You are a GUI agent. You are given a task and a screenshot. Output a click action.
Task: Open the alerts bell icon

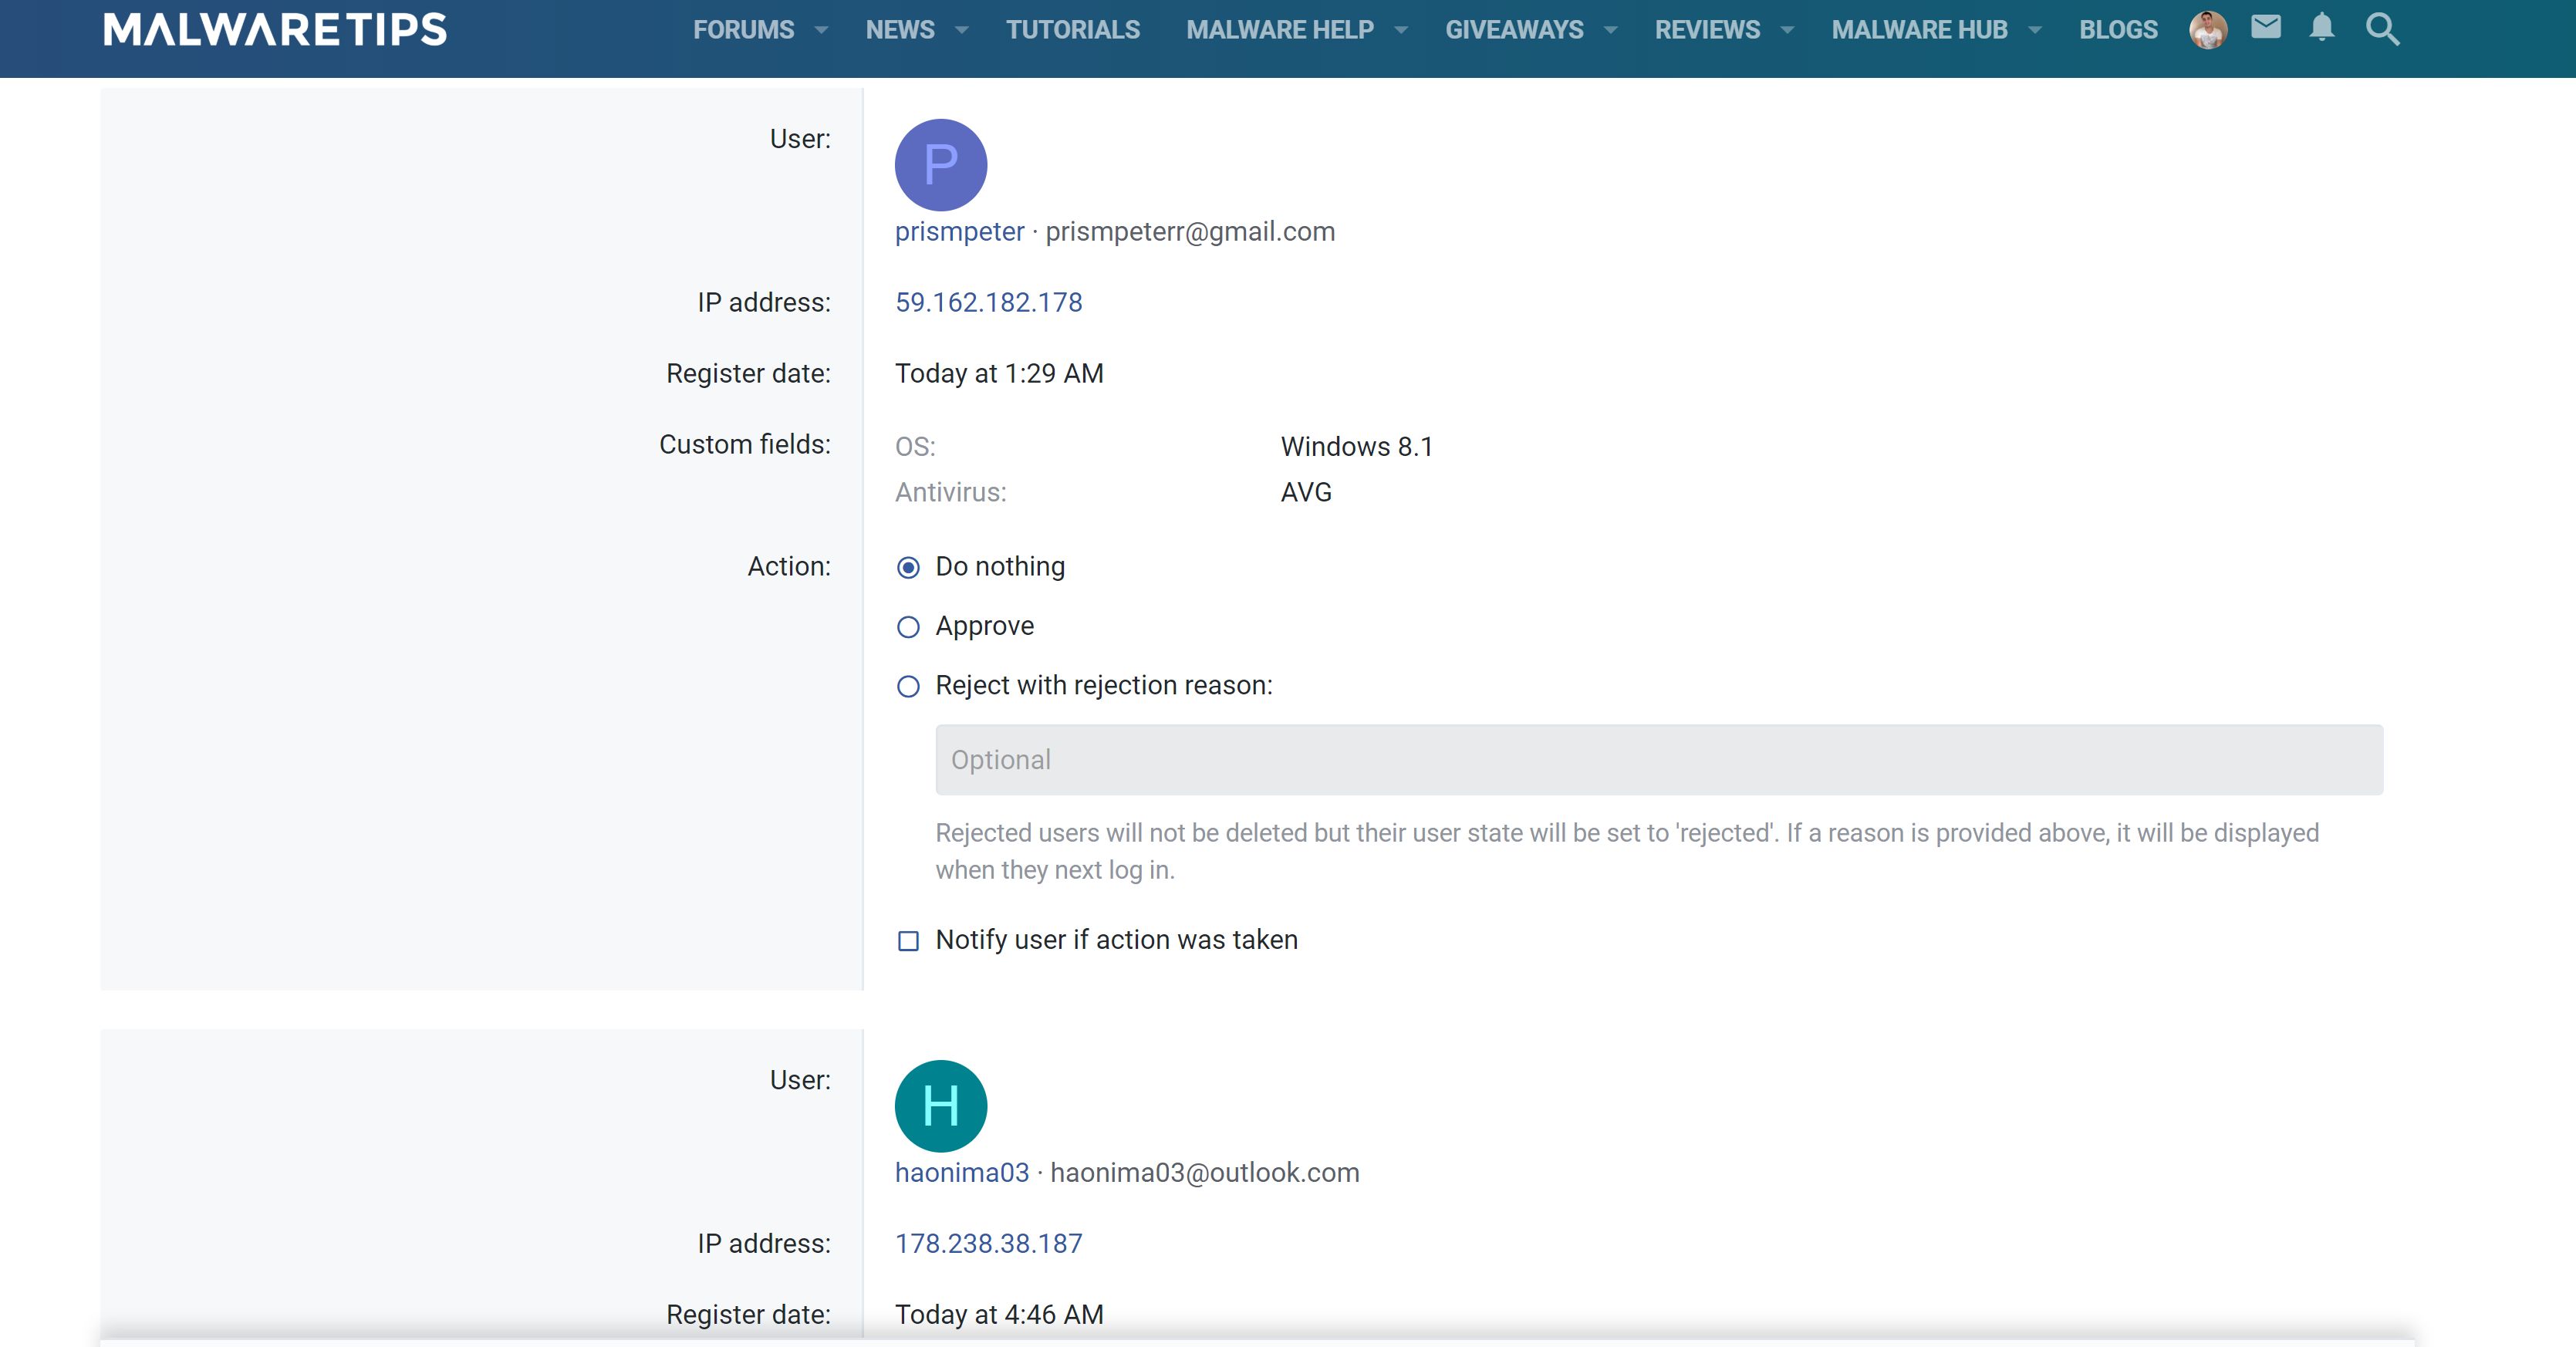pyautogui.click(x=2321, y=28)
